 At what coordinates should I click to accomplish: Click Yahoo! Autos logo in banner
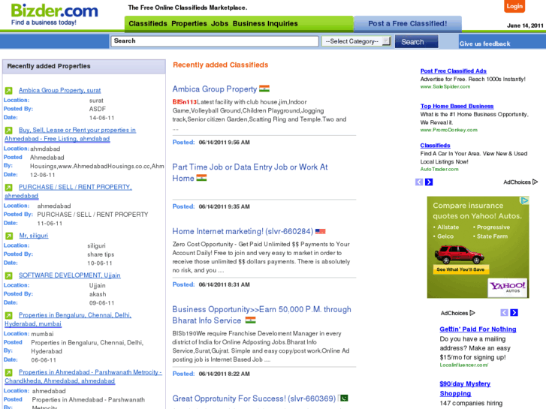coord(508,287)
